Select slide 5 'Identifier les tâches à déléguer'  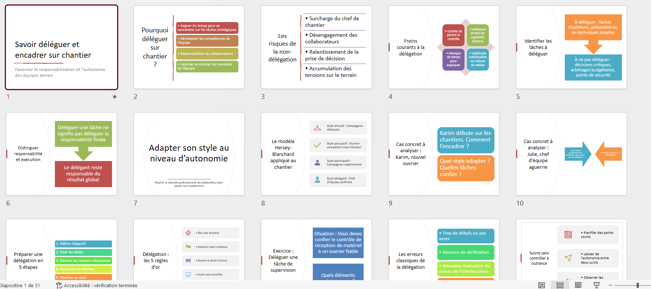pos(571,47)
